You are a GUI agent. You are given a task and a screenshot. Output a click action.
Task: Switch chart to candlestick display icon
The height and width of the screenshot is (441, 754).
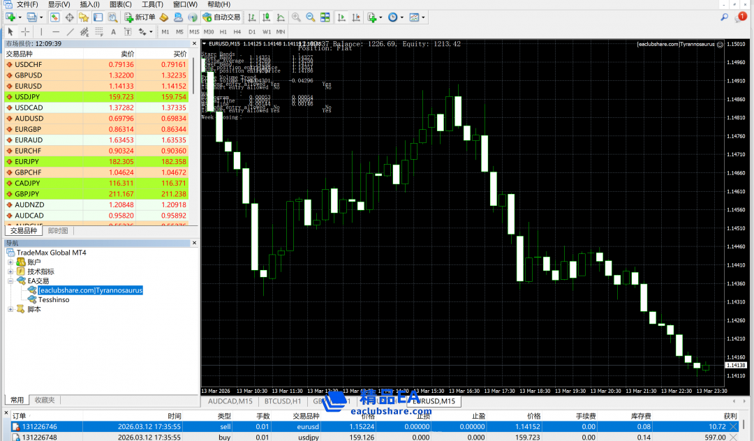click(266, 17)
